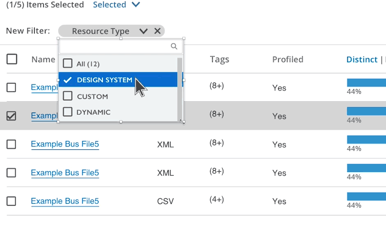This screenshot has width=386, height=241.
Task: Uncheck the DESIGN SYSTEM filter option
Action: click(67, 80)
